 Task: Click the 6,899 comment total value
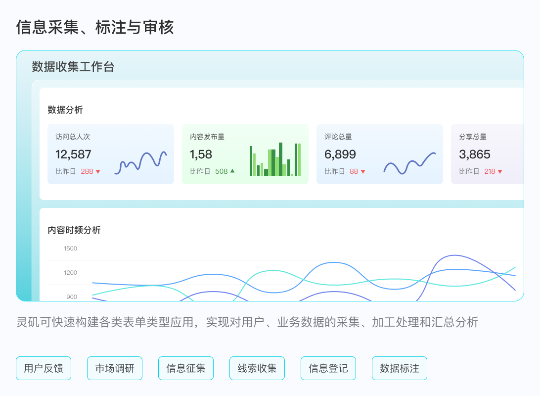pos(340,154)
